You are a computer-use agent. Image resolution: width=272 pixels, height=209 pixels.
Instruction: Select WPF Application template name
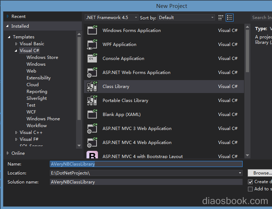pyautogui.click(x=119, y=45)
